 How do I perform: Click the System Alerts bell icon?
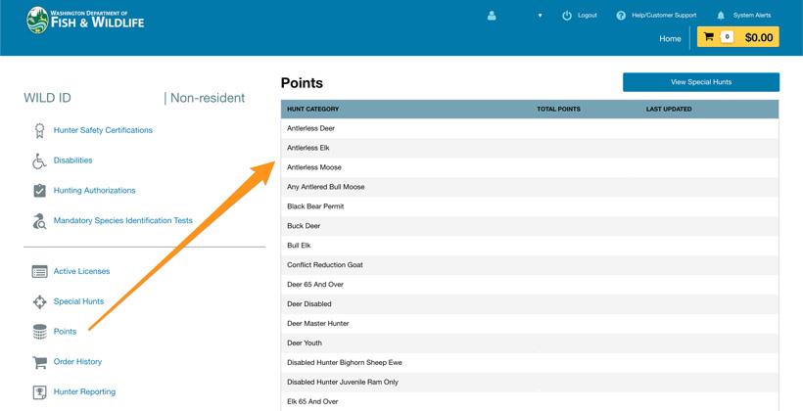tap(721, 16)
